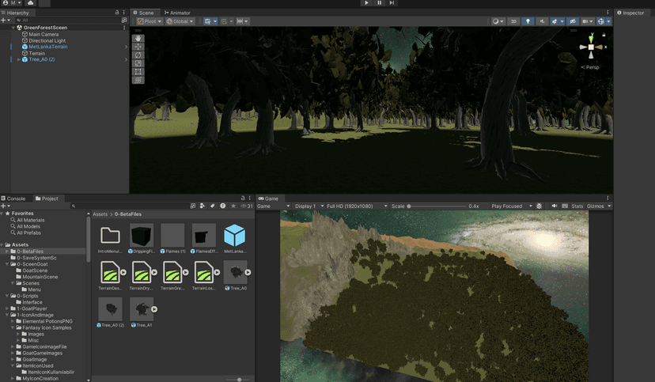Select the Rotate tool in Scene view
The height and width of the screenshot is (382, 655).
point(138,55)
